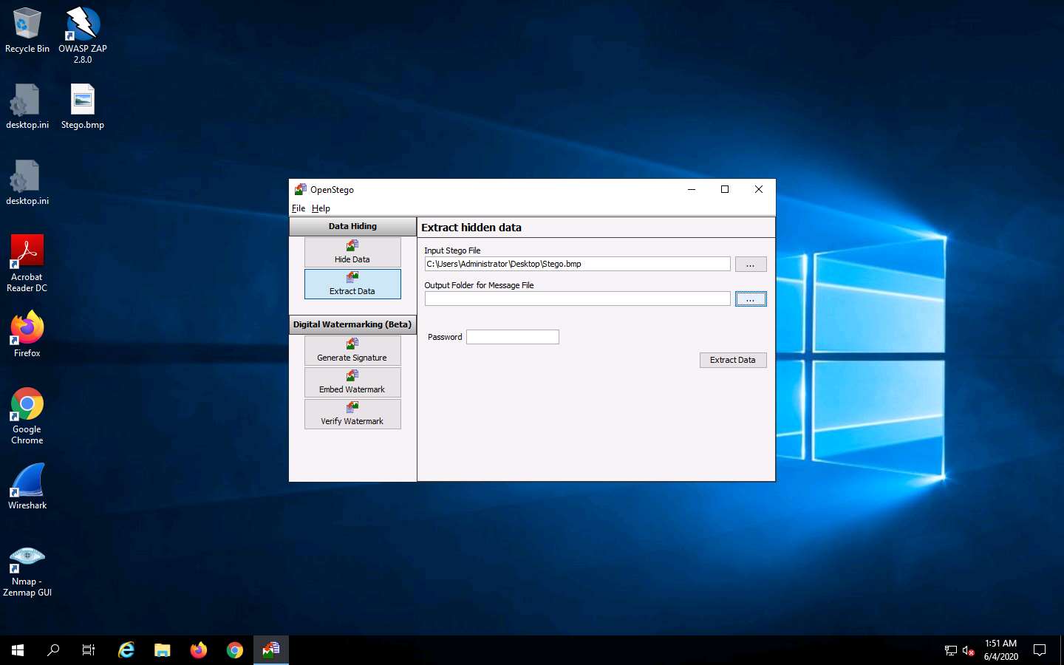
Task: Select the upper desktop.ini file icon
Action: click(27, 107)
